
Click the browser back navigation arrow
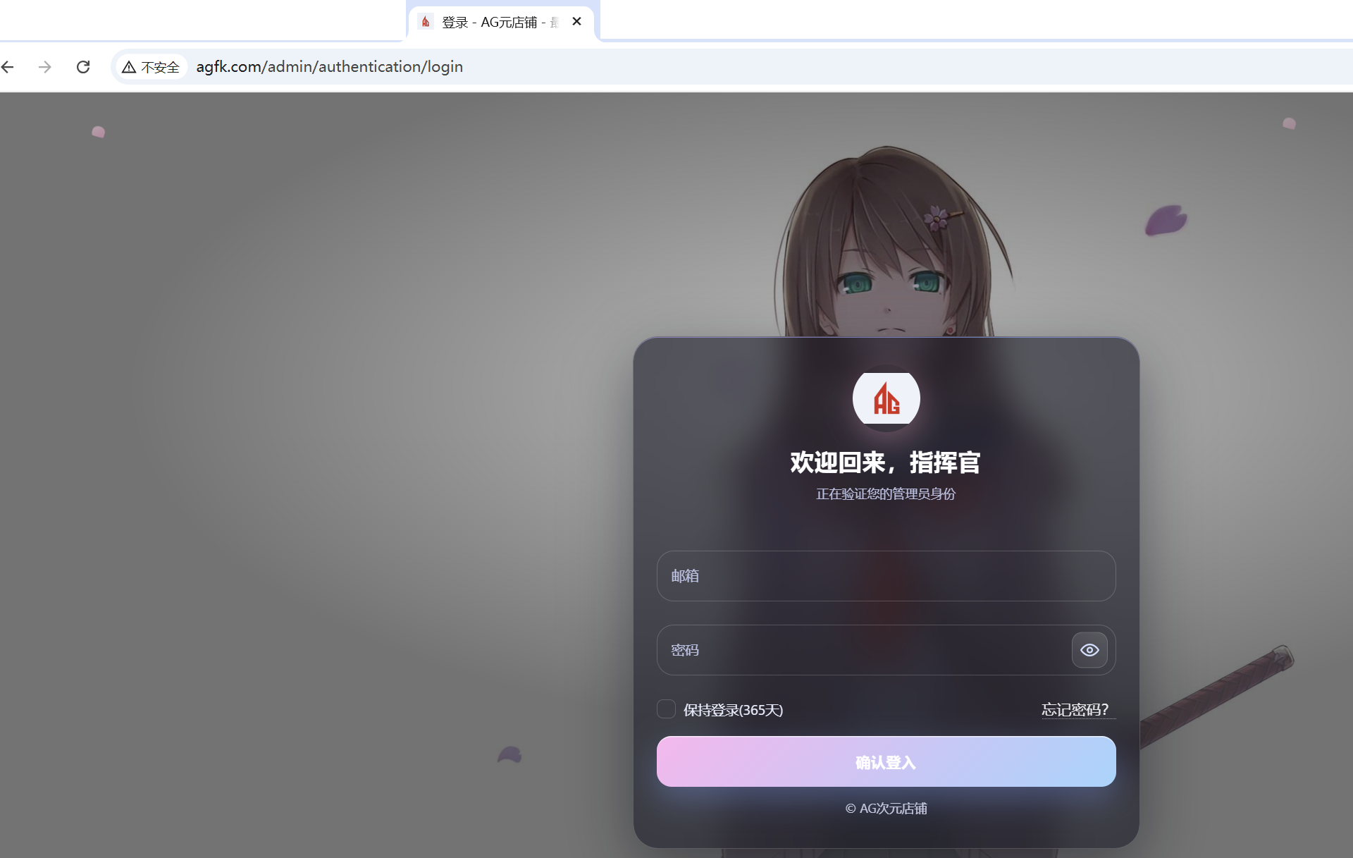click(8, 66)
